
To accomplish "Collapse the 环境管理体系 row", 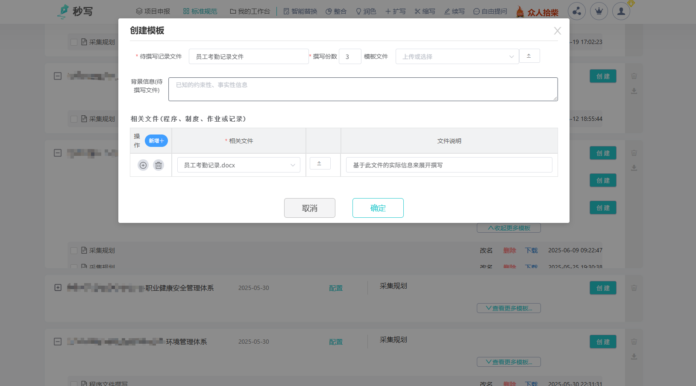I will tap(58, 342).
